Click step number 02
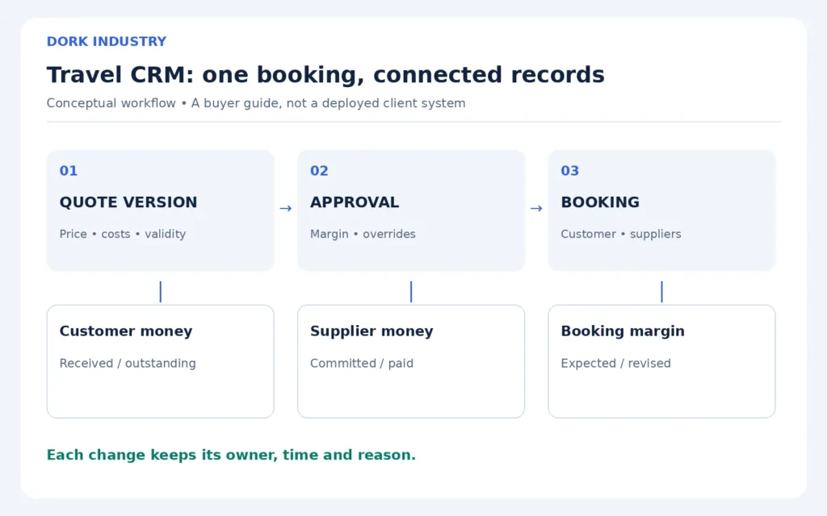This screenshot has width=827, height=516. [319, 171]
